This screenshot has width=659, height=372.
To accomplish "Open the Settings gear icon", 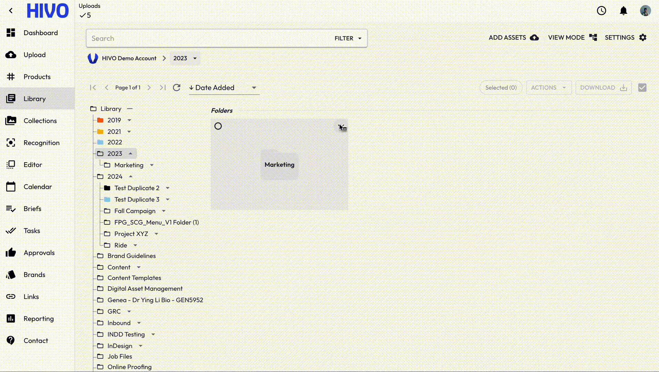I will point(643,38).
